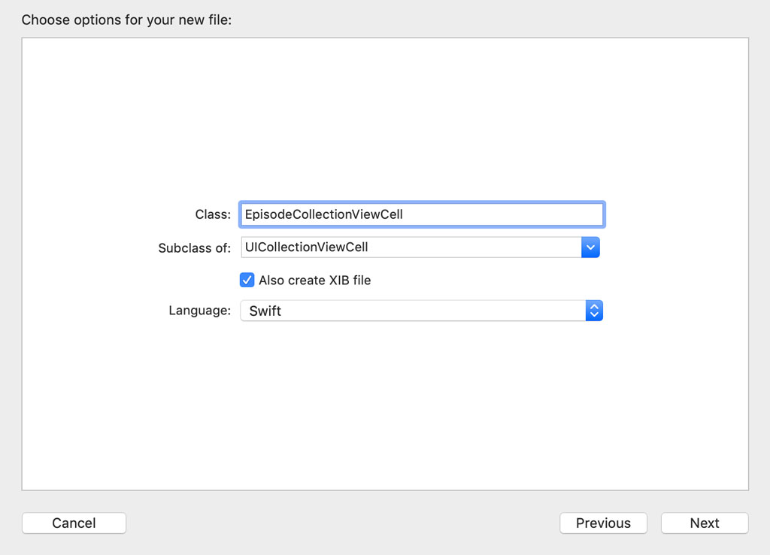Select the Swift language field
This screenshot has width=770, height=555.
(414, 310)
